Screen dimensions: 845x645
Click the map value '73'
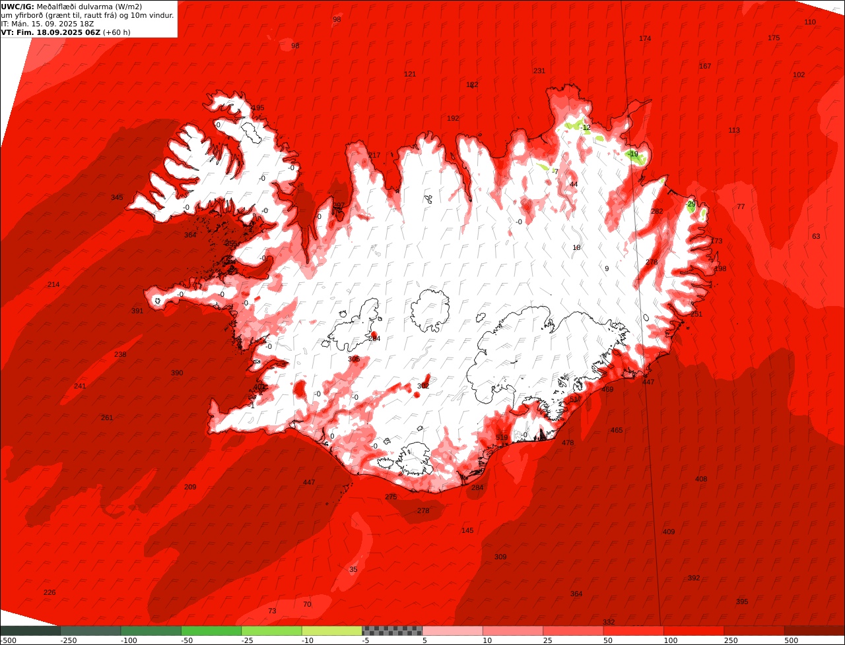pos(272,611)
